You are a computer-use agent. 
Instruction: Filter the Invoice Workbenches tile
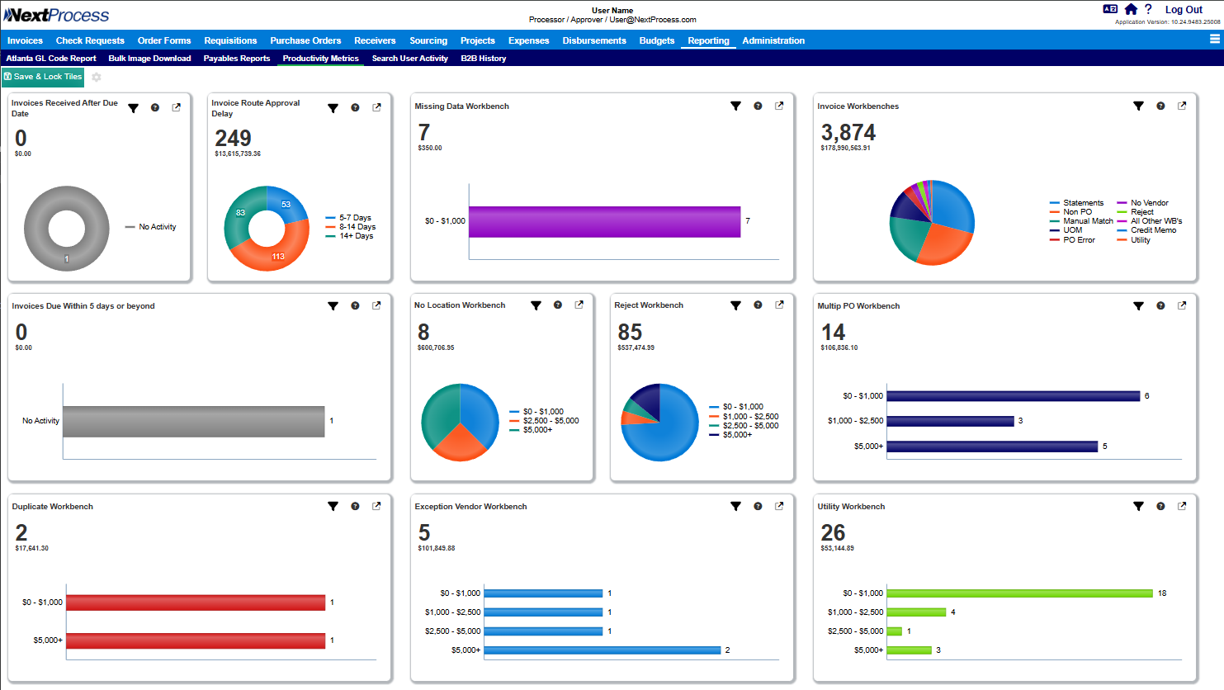tap(1138, 106)
